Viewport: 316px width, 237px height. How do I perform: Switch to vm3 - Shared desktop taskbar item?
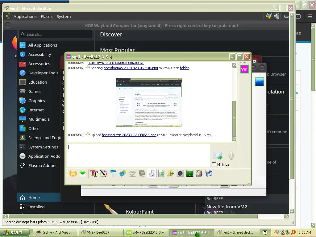pyautogui.click(x=236, y=232)
